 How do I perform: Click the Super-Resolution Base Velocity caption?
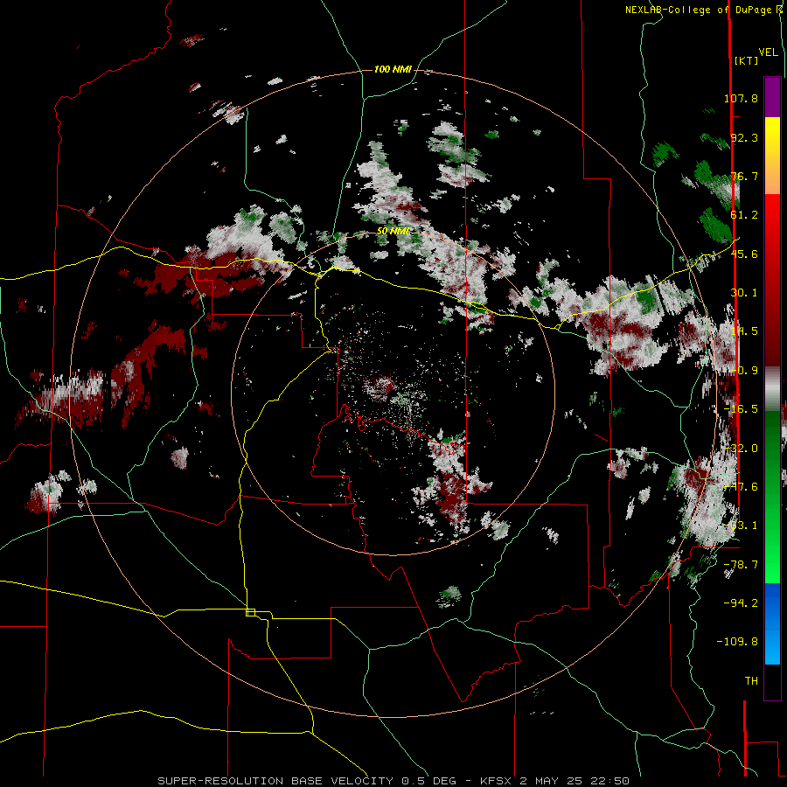(x=393, y=781)
